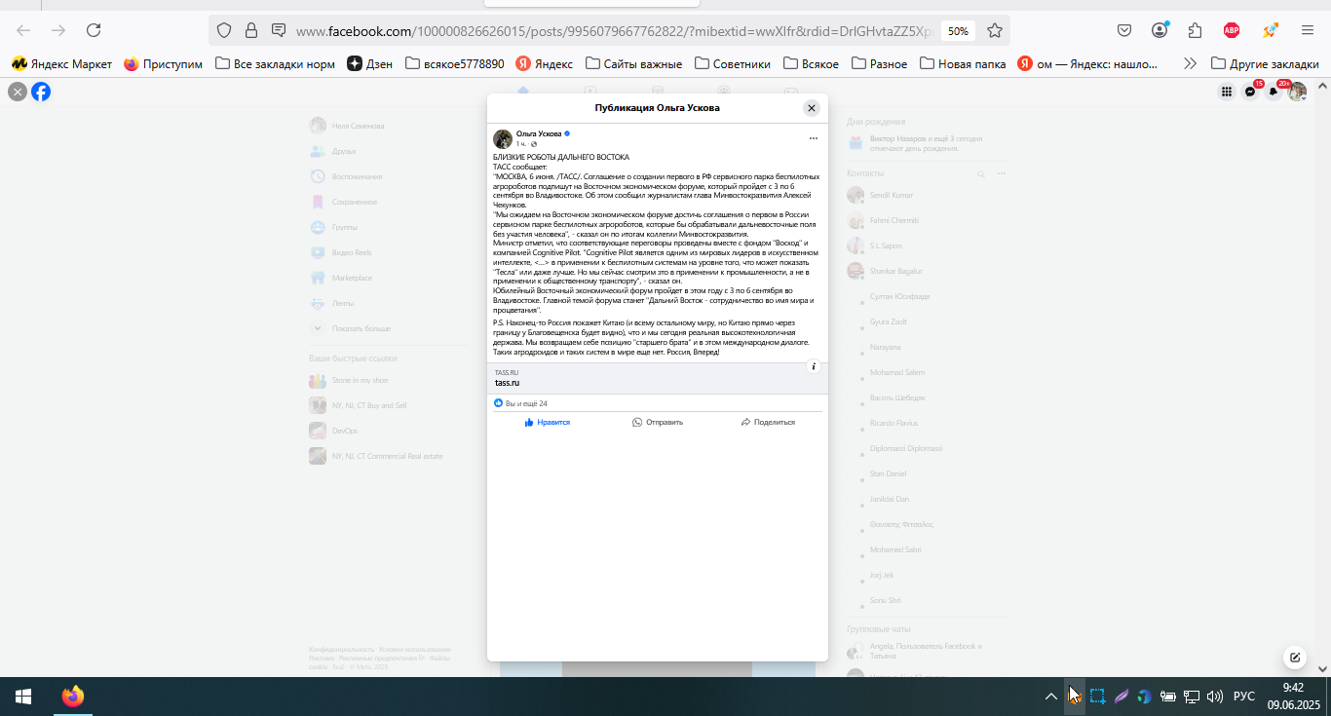Bookmark this page with star icon
Image resolution: width=1331 pixels, height=716 pixels.
[995, 30]
